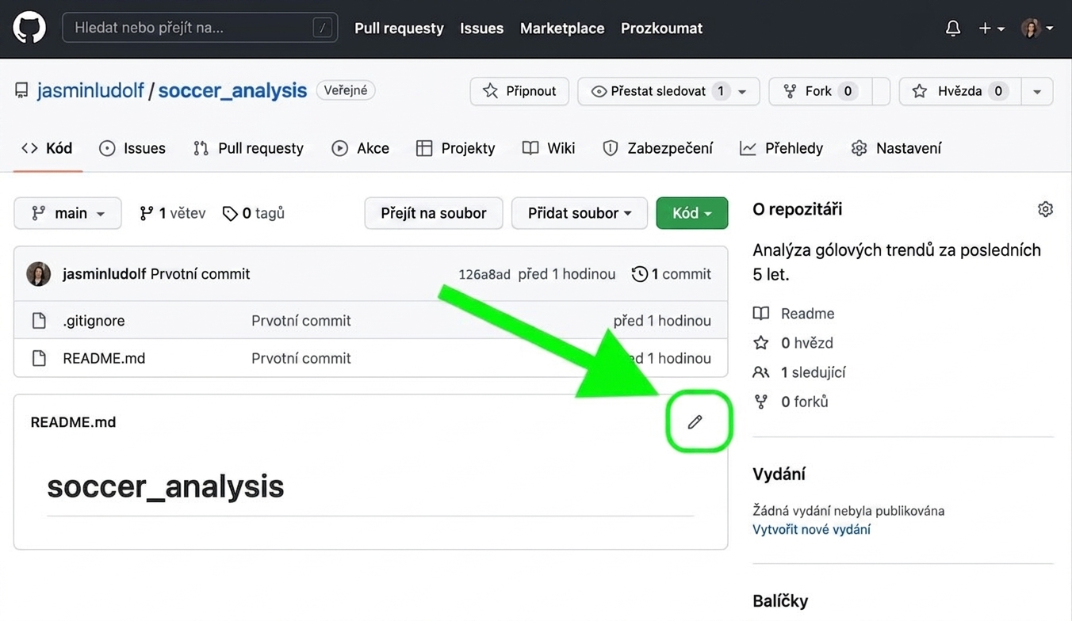Click the '1 sledující' sidebar link
The image size is (1072, 621).
pos(799,372)
